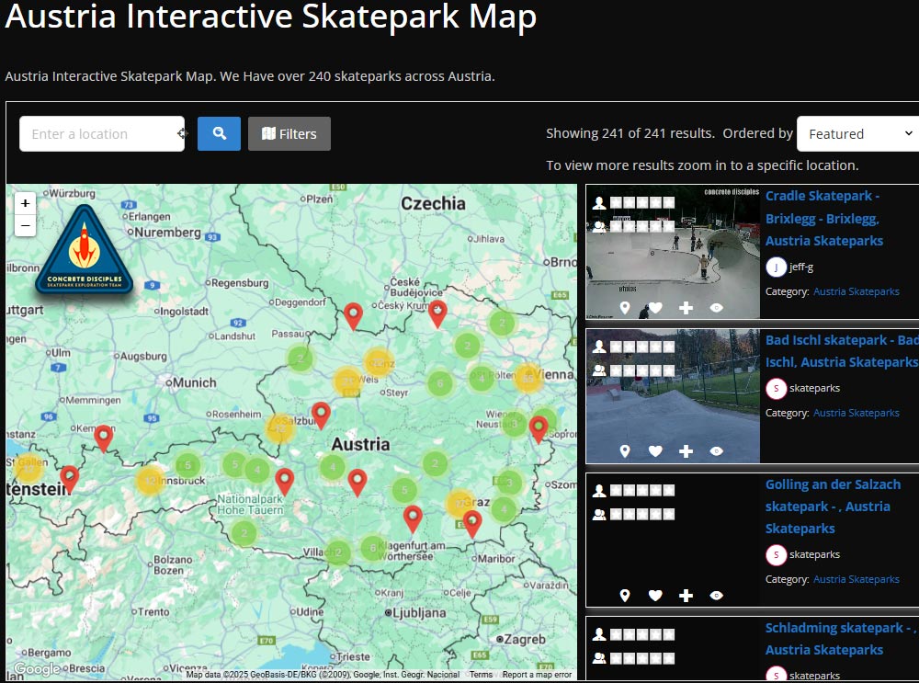Viewport: 919px width, 683px height.
Task: Zoom in using the map plus control
Action: click(25, 203)
